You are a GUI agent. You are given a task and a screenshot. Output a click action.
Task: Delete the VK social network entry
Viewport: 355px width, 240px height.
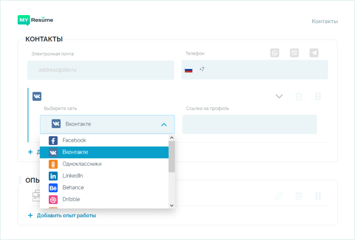click(x=299, y=96)
